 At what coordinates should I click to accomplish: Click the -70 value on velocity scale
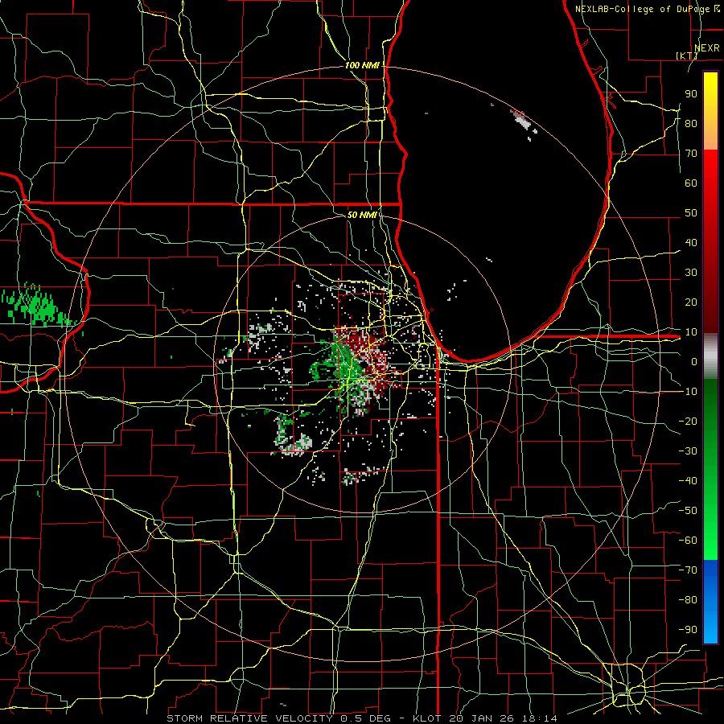[688, 570]
